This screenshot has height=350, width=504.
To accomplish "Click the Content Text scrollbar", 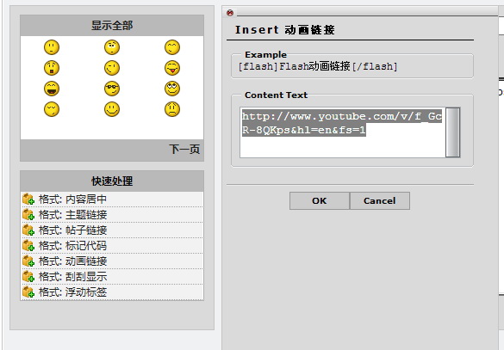I will pos(453,132).
